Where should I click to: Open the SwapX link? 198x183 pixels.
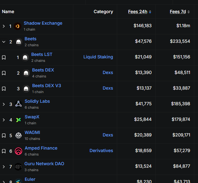(32, 117)
